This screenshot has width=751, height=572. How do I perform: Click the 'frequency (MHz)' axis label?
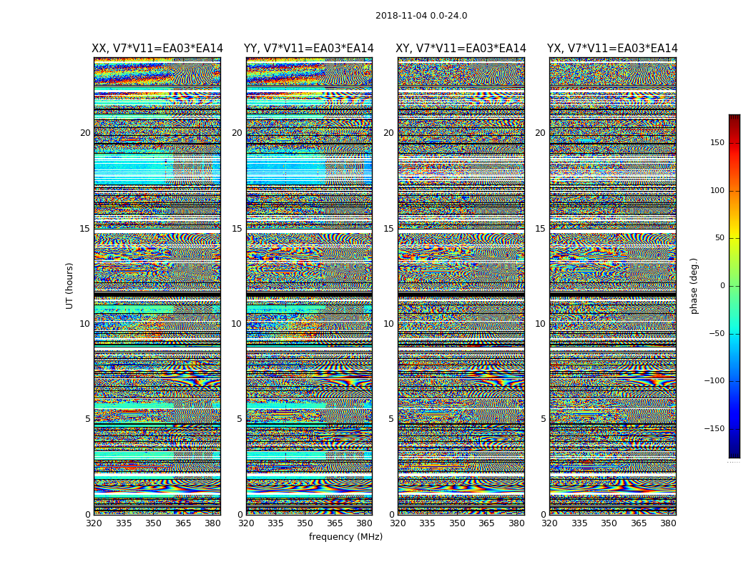point(345,536)
